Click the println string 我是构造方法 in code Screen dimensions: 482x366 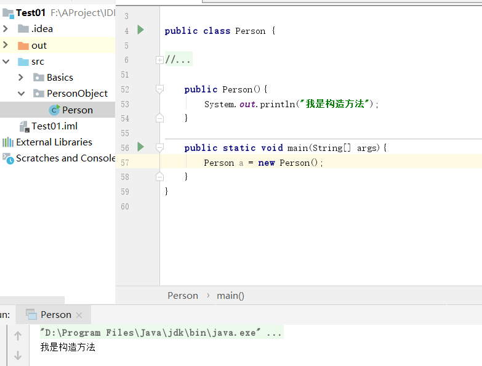(x=335, y=104)
